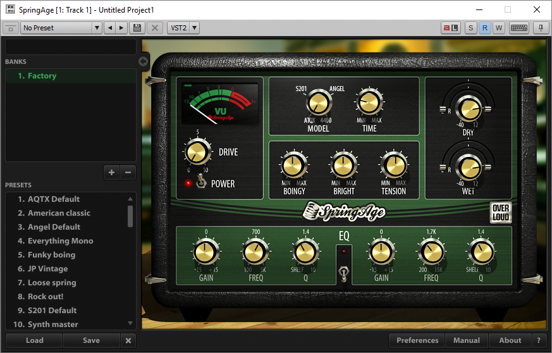The image size is (552, 353).
Task: Click the left EQ Q knob
Action: click(305, 252)
